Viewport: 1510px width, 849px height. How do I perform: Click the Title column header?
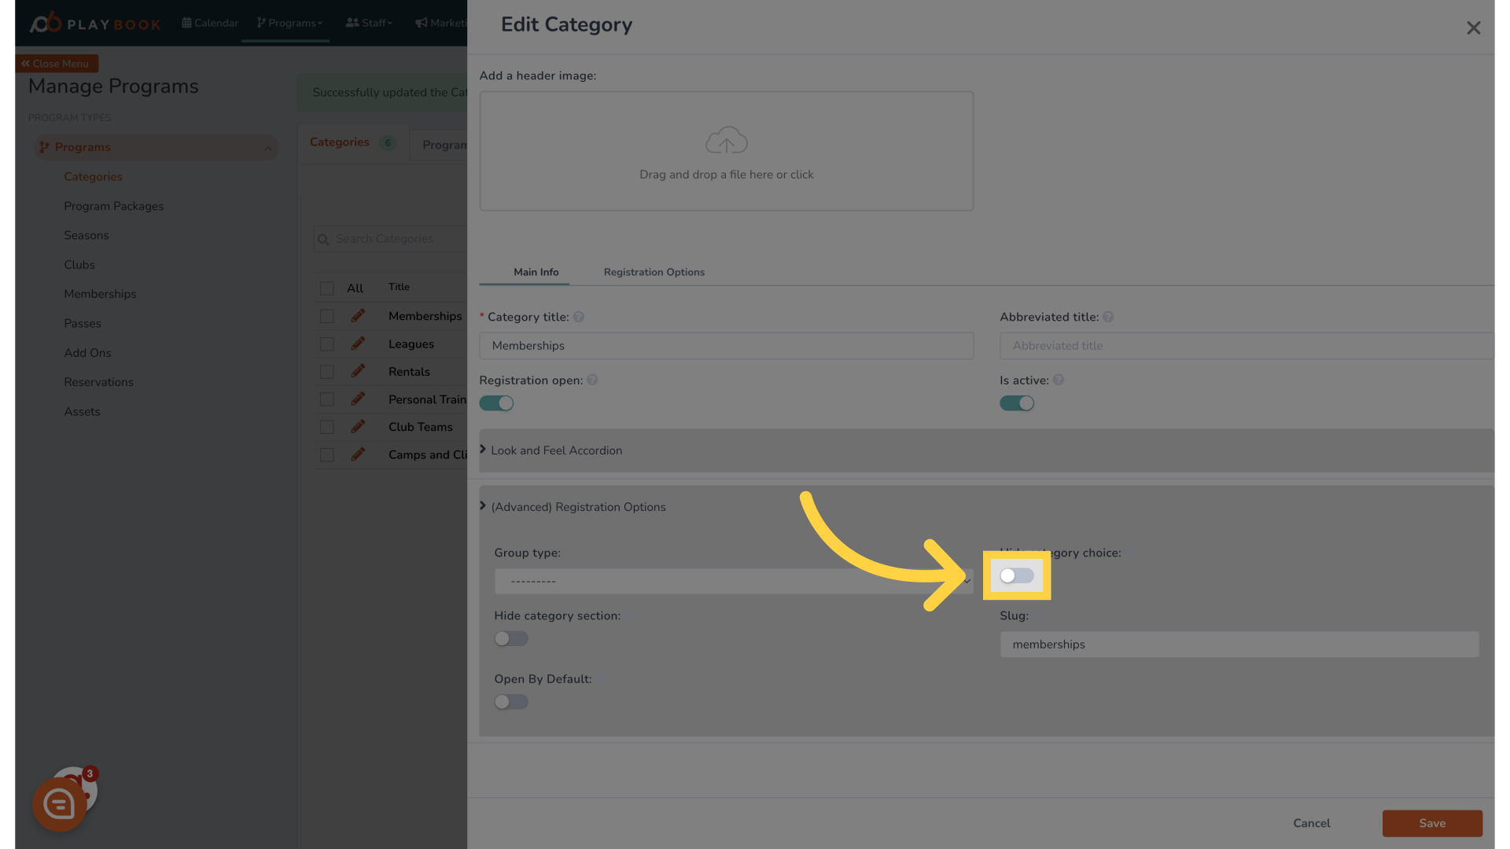click(399, 287)
